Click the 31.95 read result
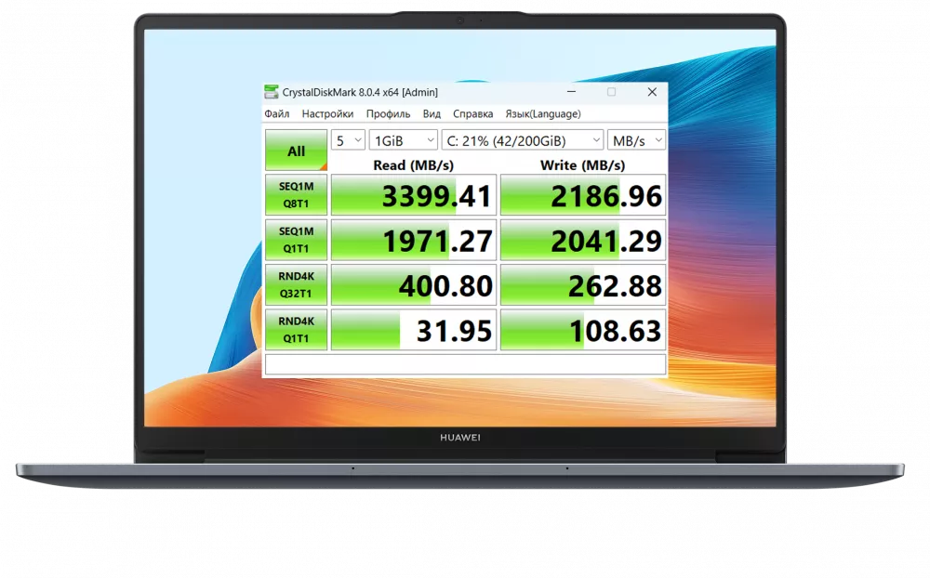Viewport: 930px width, 578px height. tap(414, 330)
